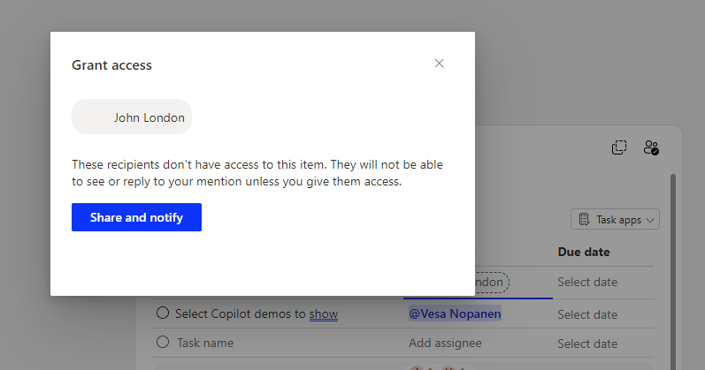Select date in the first task row

click(587, 283)
